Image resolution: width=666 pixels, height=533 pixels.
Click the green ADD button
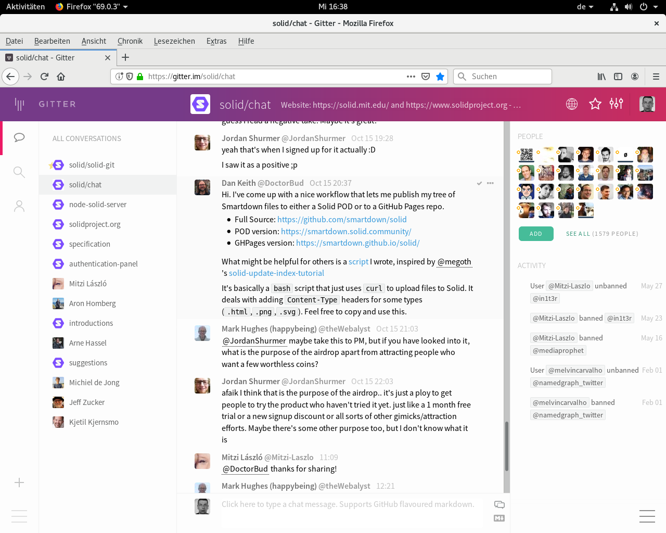535,234
